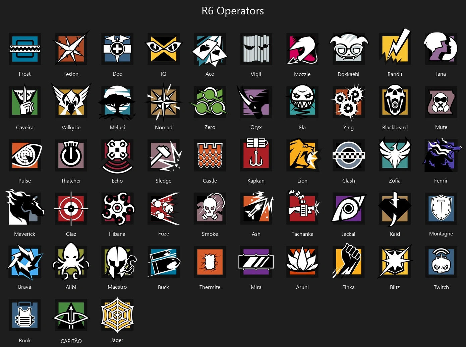Select the Thatcher power button icon
466x347 pixels.
(71, 155)
